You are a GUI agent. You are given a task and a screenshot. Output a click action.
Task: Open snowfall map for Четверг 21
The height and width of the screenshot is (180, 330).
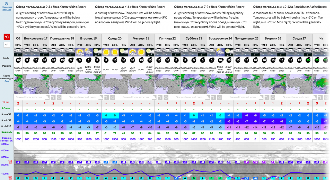tap(141, 84)
